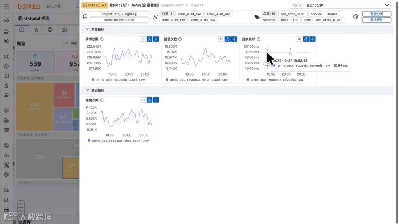Download the 缓慢次数 chart data

click(x=156, y=100)
